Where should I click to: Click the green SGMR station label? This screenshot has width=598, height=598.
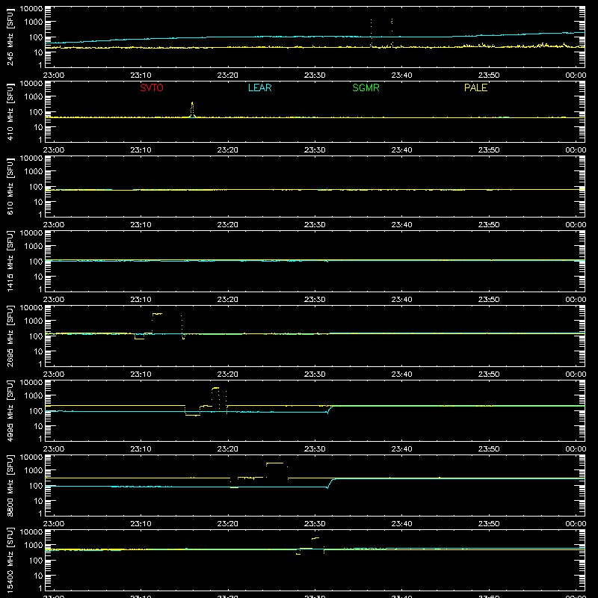click(366, 87)
